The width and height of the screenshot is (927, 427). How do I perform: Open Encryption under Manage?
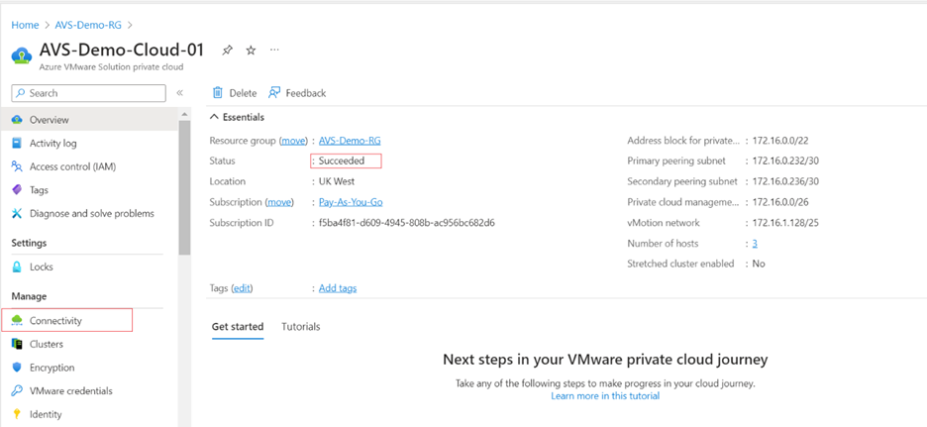(x=89, y=368)
